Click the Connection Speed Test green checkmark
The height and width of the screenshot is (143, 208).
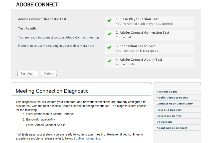click(x=109, y=47)
